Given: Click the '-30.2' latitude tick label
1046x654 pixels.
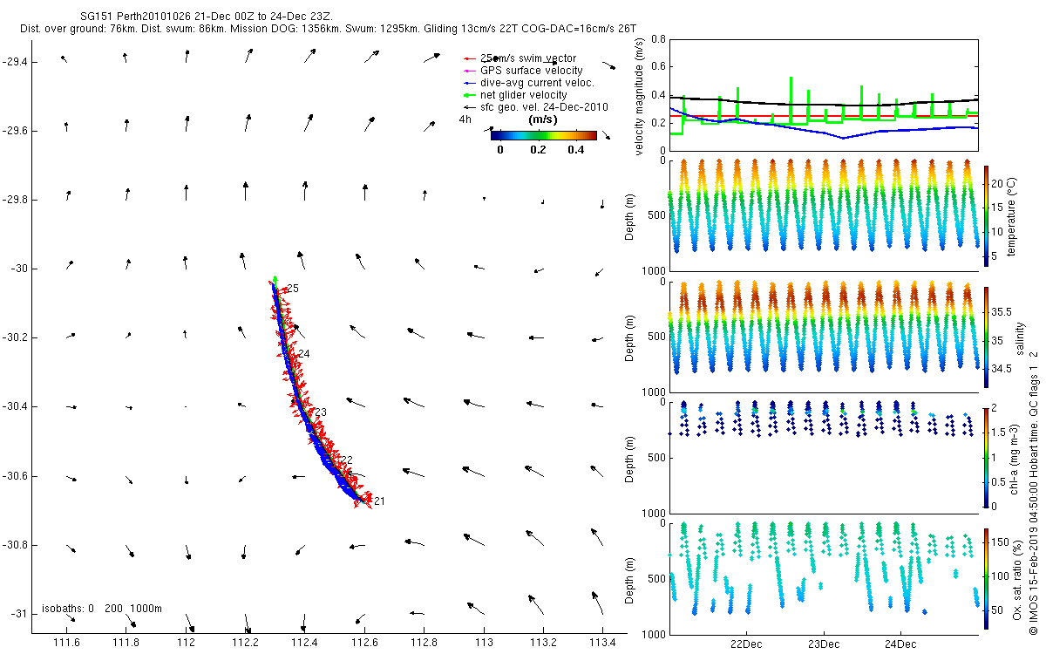Looking at the screenshot, I should click(14, 337).
